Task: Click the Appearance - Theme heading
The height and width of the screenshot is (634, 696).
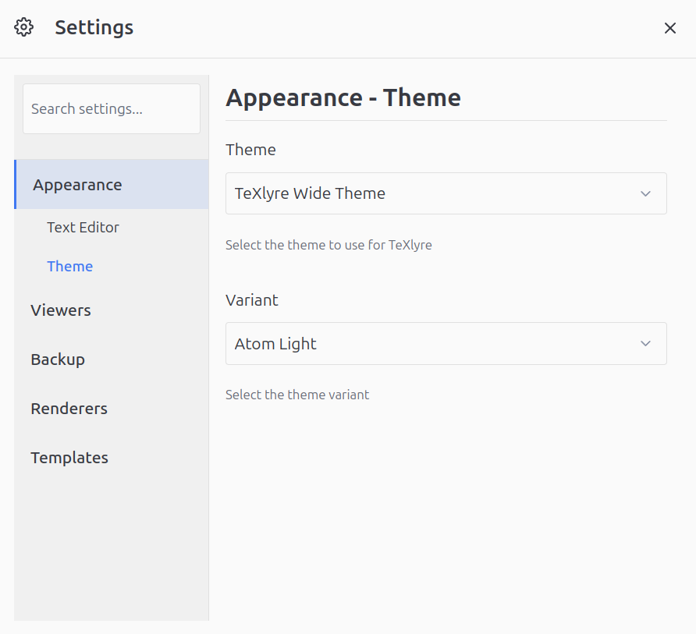Action: [x=343, y=98]
